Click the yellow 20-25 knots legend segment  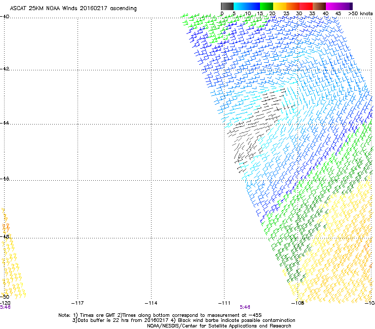click(x=280, y=6)
